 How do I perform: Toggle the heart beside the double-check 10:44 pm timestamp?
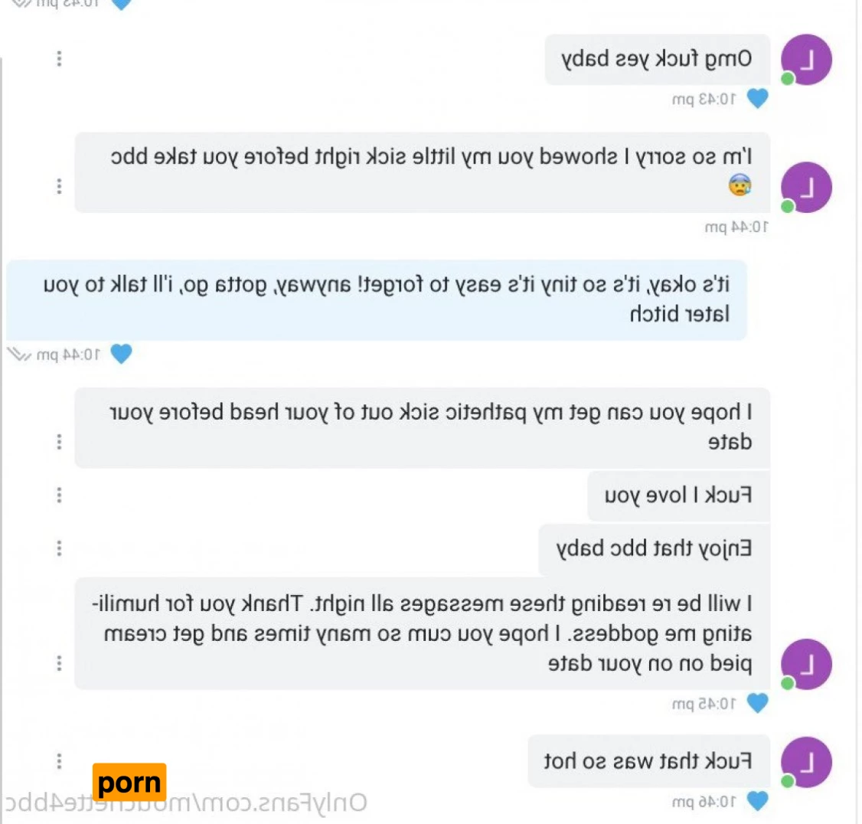(x=121, y=354)
